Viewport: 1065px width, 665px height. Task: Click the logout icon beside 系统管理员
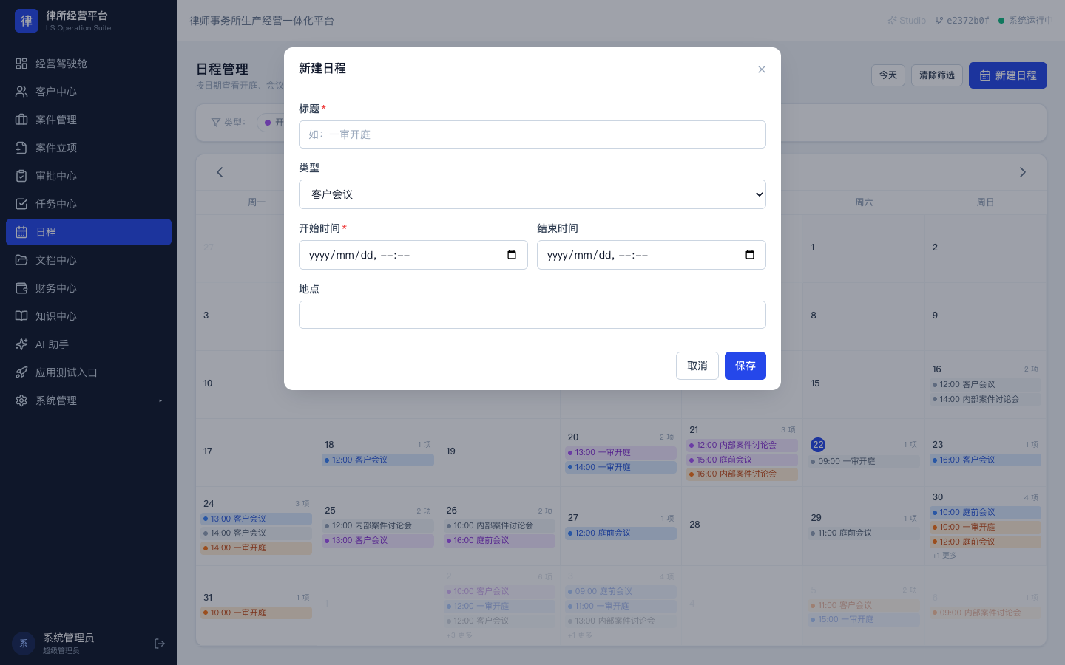coord(160,644)
